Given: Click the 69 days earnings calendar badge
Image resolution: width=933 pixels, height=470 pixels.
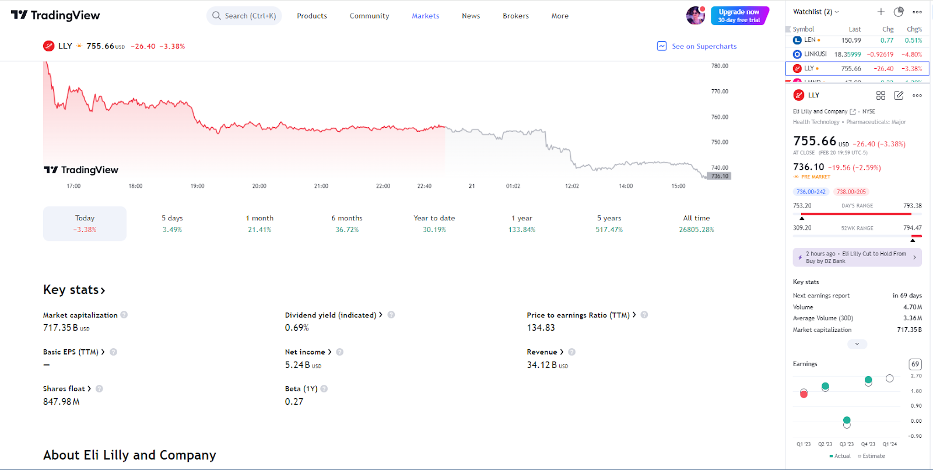Looking at the screenshot, I should tap(915, 364).
